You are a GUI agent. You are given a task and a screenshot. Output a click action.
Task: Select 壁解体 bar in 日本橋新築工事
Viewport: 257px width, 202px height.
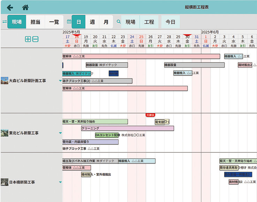77,167
